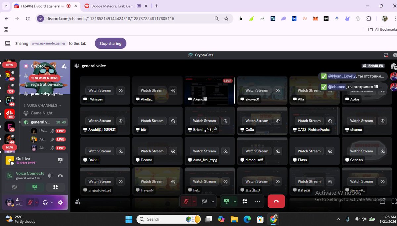Toggle noise suppression waveform icon
This screenshot has width=397, height=226.
(51, 176)
